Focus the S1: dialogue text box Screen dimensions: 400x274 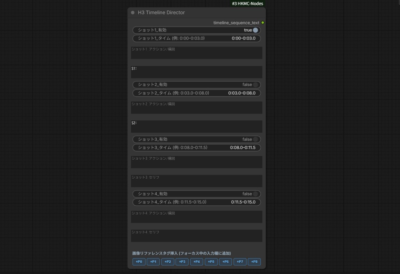196,72
